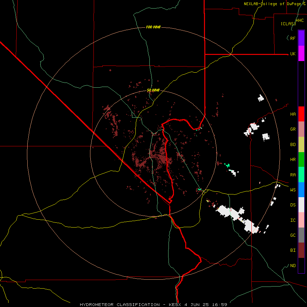Click the BI brown legend swatch
This screenshot has height=307, width=307.
click(x=301, y=250)
